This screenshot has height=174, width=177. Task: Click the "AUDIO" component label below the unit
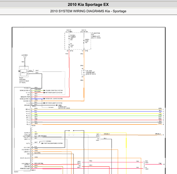16,172
